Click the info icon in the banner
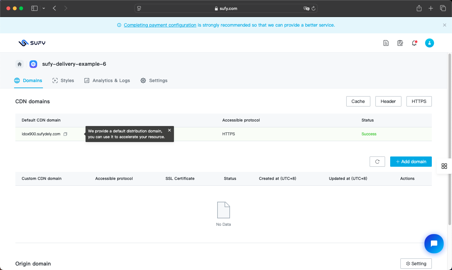The image size is (452, 270). tap(119, 25)
